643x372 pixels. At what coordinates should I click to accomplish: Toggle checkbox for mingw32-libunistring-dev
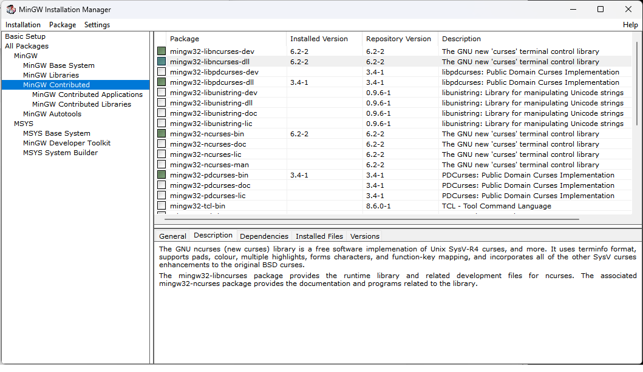pyautogui.click(x=162, y=93)
